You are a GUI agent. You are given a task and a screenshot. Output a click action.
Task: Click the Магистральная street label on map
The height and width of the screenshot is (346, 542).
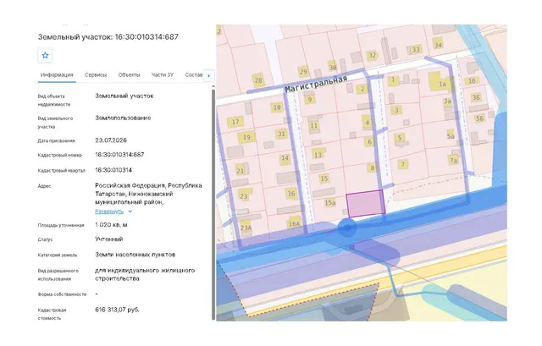click(x=316, y=85)
